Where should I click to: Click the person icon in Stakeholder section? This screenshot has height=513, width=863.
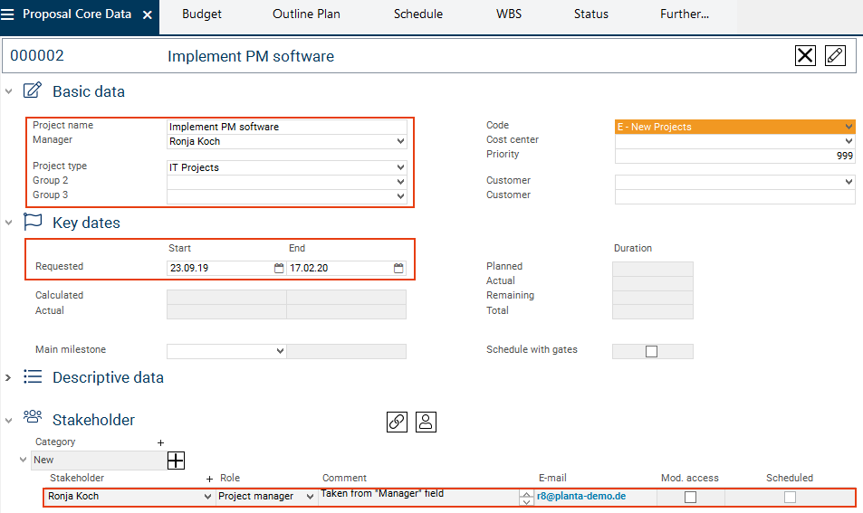tap(427, 421)
